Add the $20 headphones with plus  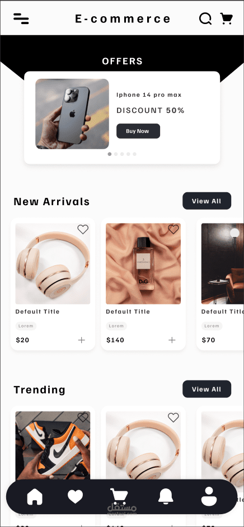point(82,340)
